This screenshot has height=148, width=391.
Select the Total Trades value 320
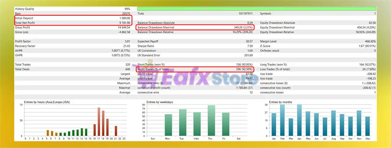(127, 65)
